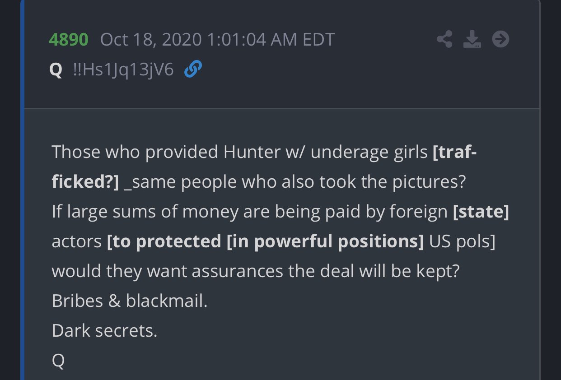
Task: Select the closing Q signature at the bottom of the post
Action: 58,361
